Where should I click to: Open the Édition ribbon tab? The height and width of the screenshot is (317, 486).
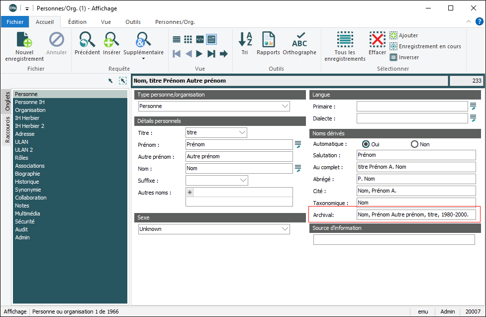(77, 22)
